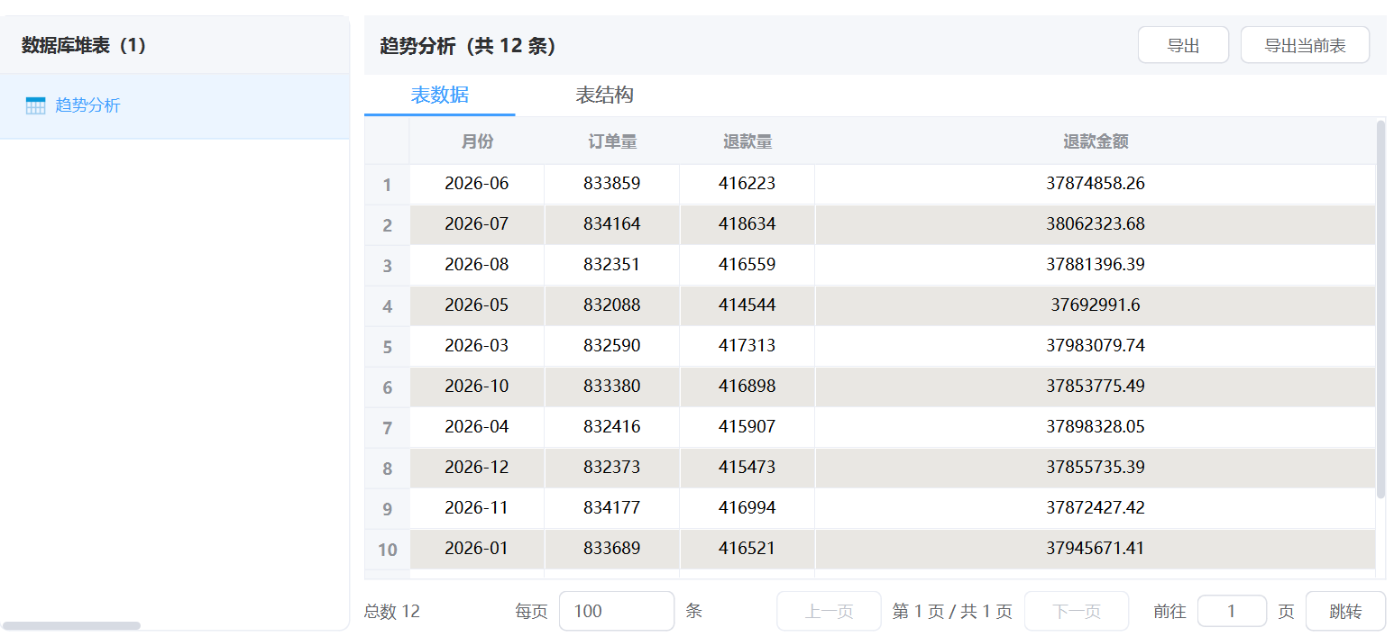Click the 2026-07 month cell
The width and height of the screenshot is (1394, 637).
click(477, 223)
